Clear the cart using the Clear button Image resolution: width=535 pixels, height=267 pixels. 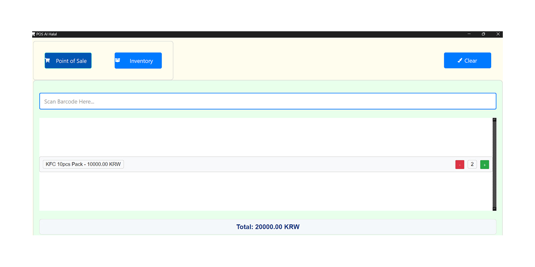click(x=467, y=60)
